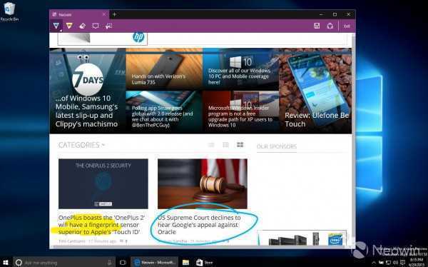
Task: Open the 7 Days featured article
Action: pos(88,91)
